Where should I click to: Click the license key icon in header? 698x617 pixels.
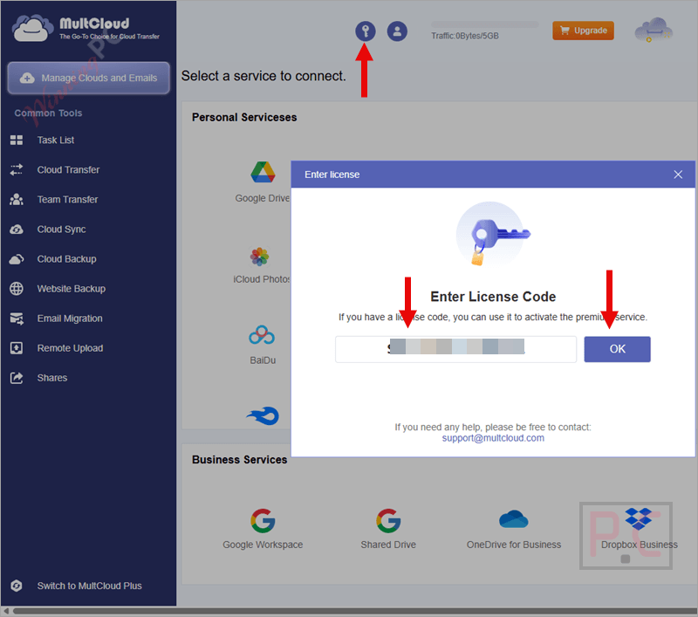365,31
